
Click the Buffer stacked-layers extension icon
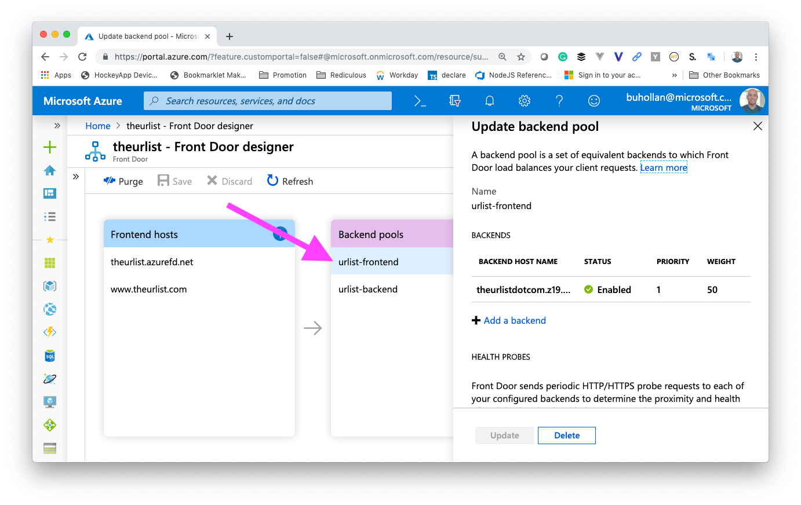[x=581, y=57]
